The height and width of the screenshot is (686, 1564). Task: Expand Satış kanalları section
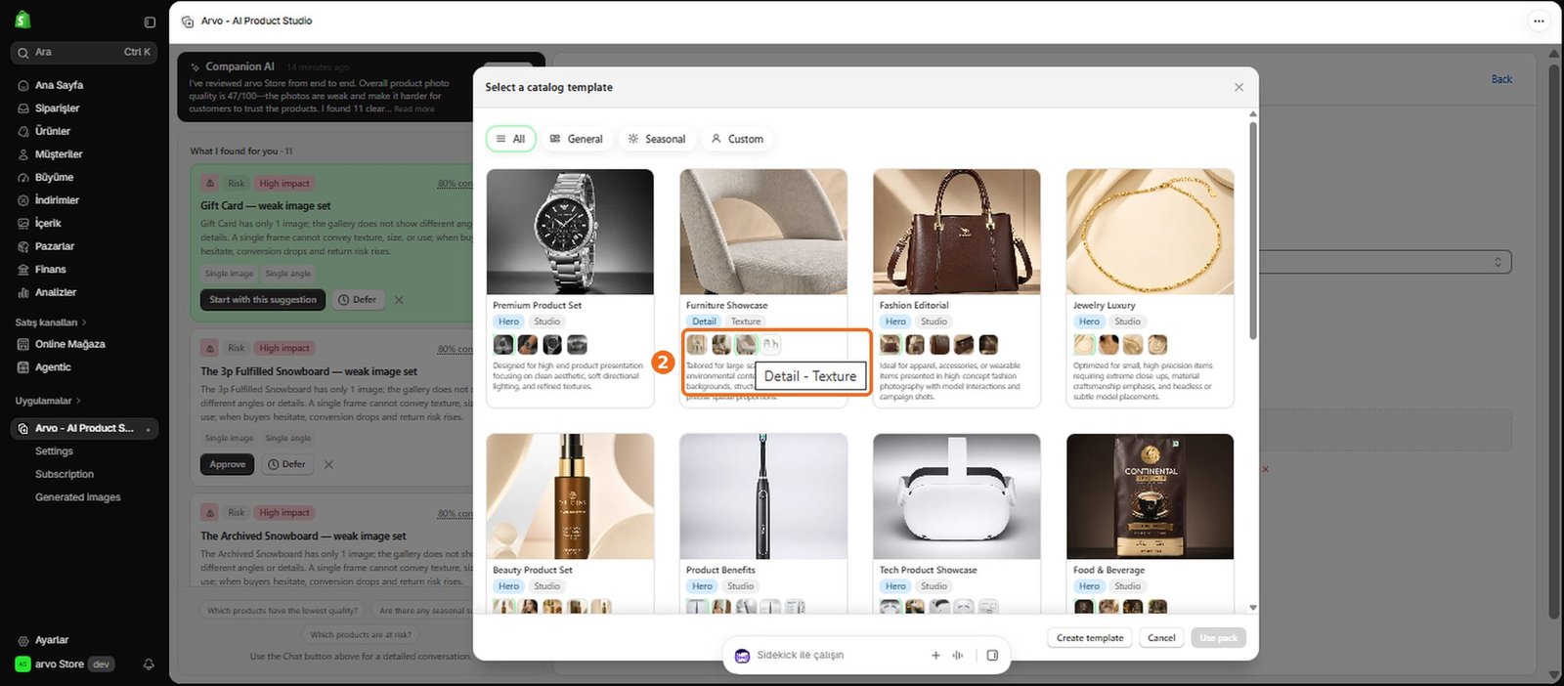pos(51,322)
